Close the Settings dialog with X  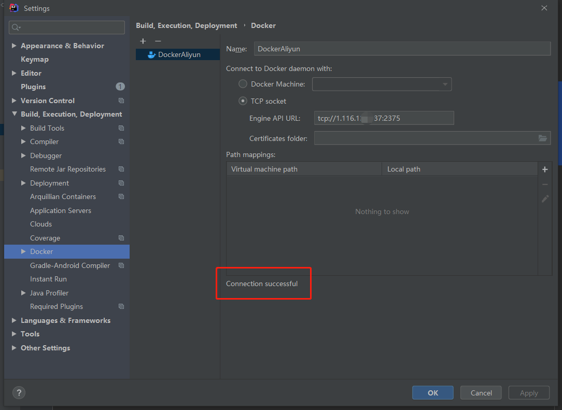(544, 8)
